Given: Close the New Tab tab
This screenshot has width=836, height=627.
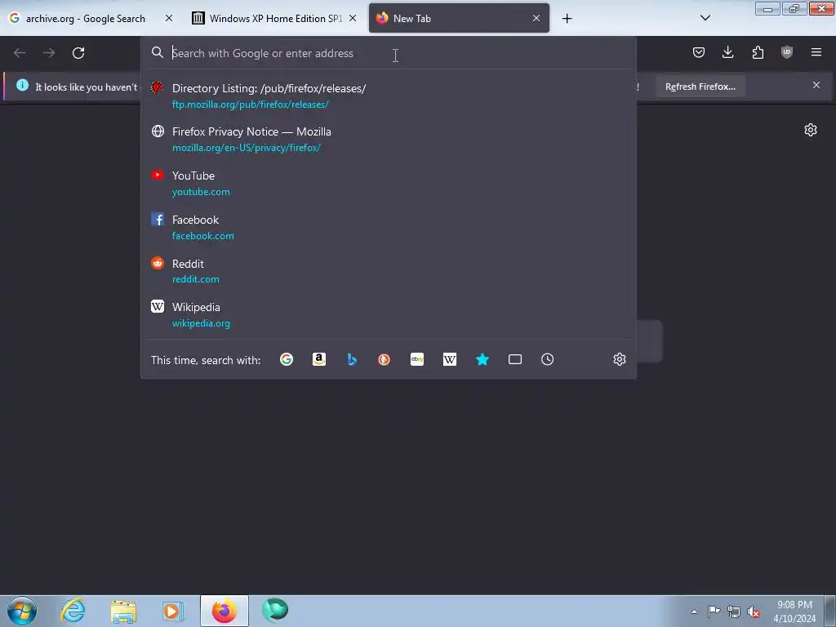Looking at the screenshot, I should [x=536, y=18].
